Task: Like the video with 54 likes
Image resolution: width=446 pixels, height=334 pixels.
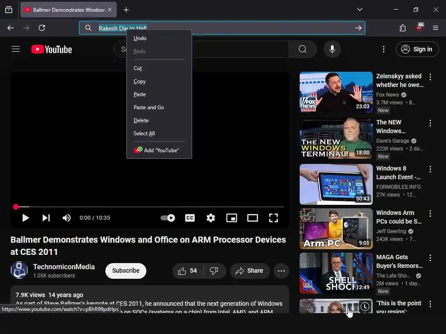Action: click(x=187, y=271)
